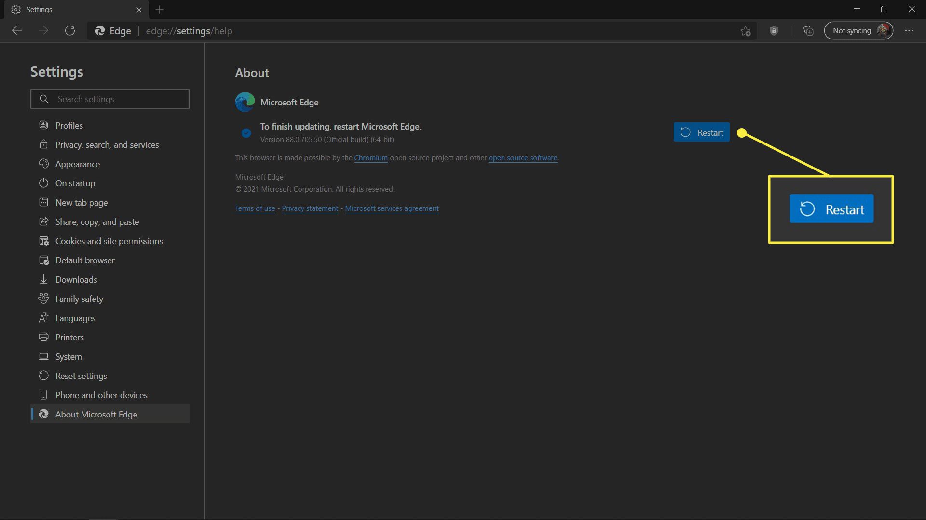Go to Appearance settings
The image size is (926, 520).
(x=110, y=164)
